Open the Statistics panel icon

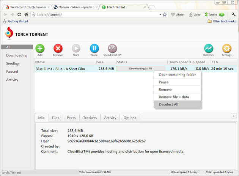pyautogui.click(x=208, y=48)
